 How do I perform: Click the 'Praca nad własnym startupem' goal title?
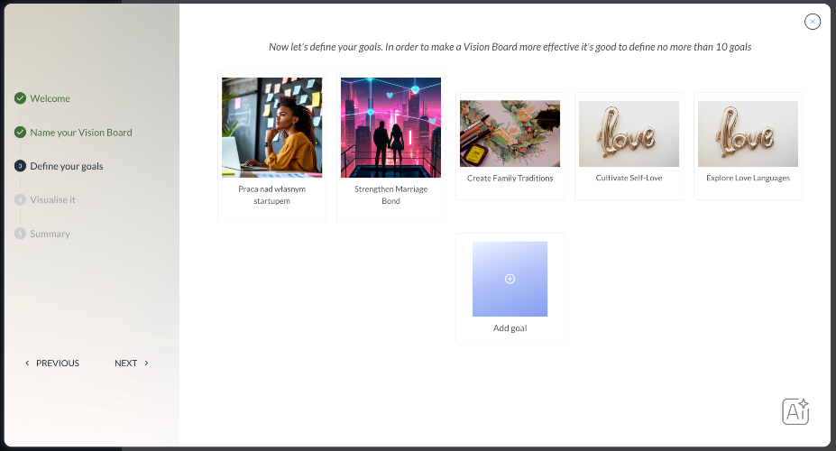coord(272,195)
